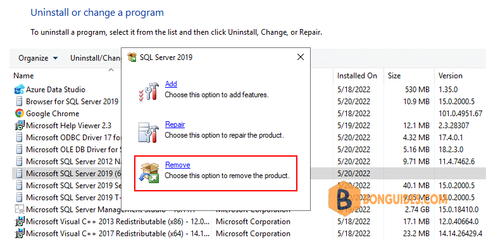Click the SQL Server Management Studio icon
486x240 pixels.
point(19,210)
